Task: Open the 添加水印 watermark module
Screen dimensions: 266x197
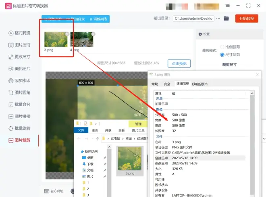Action: (19, 80)
